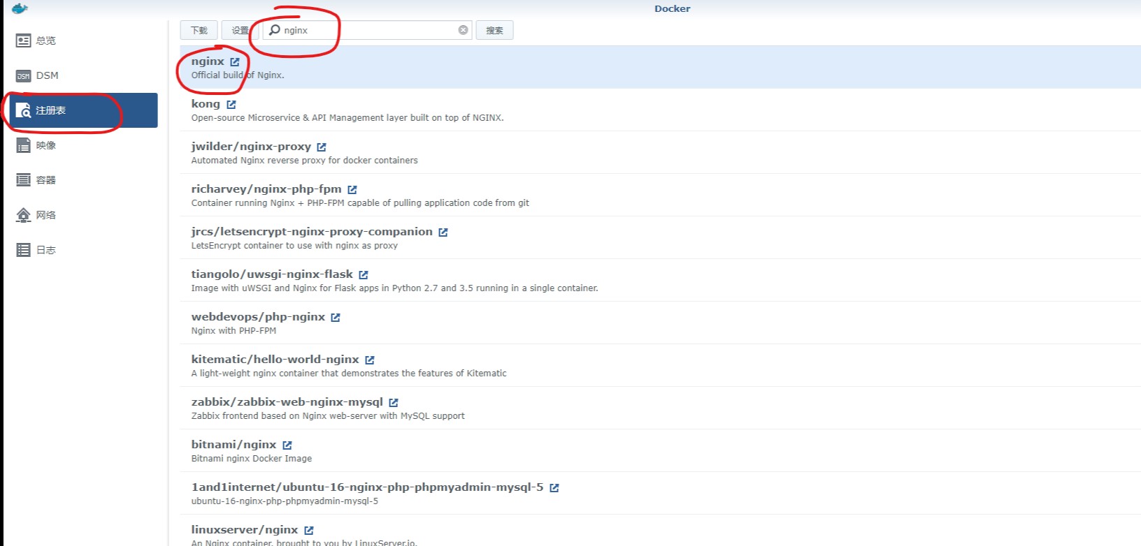Clear the nginx search text
Viewport: 1141px width, 546px height.
click(x=463, y=30)
